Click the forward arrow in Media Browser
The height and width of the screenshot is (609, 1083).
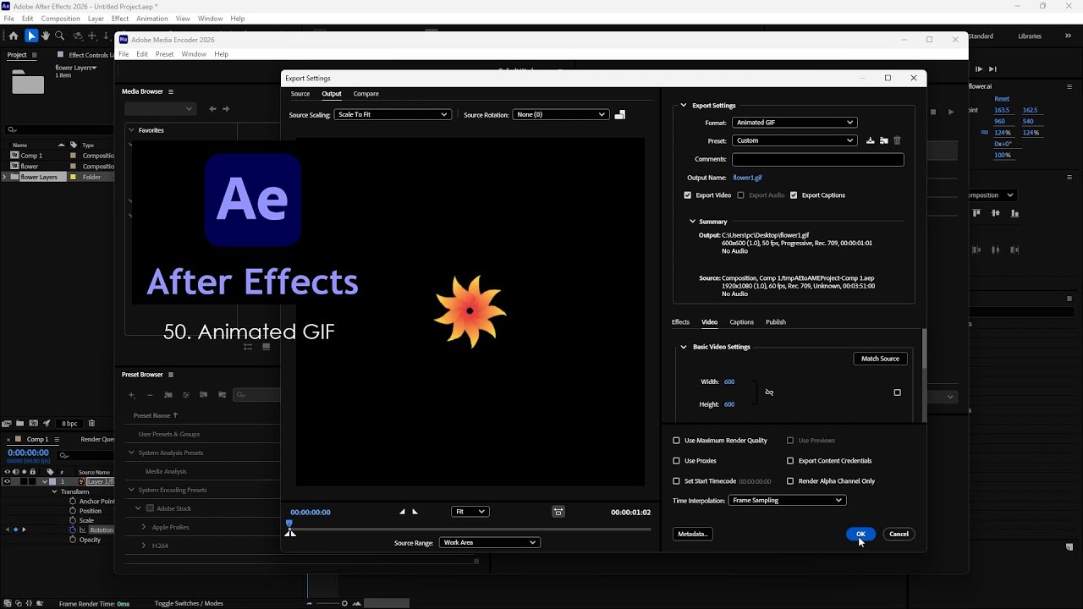pos(226,108)
